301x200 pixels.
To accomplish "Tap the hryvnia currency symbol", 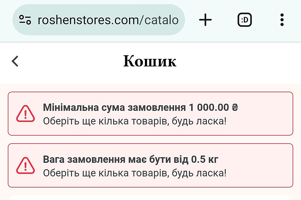I will click(x=235, y=107).
